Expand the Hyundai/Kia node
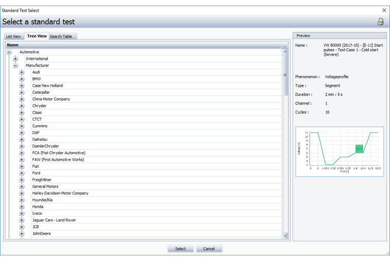Image resolution: width=390 pixels, height=261 pixels. [22, 200]
